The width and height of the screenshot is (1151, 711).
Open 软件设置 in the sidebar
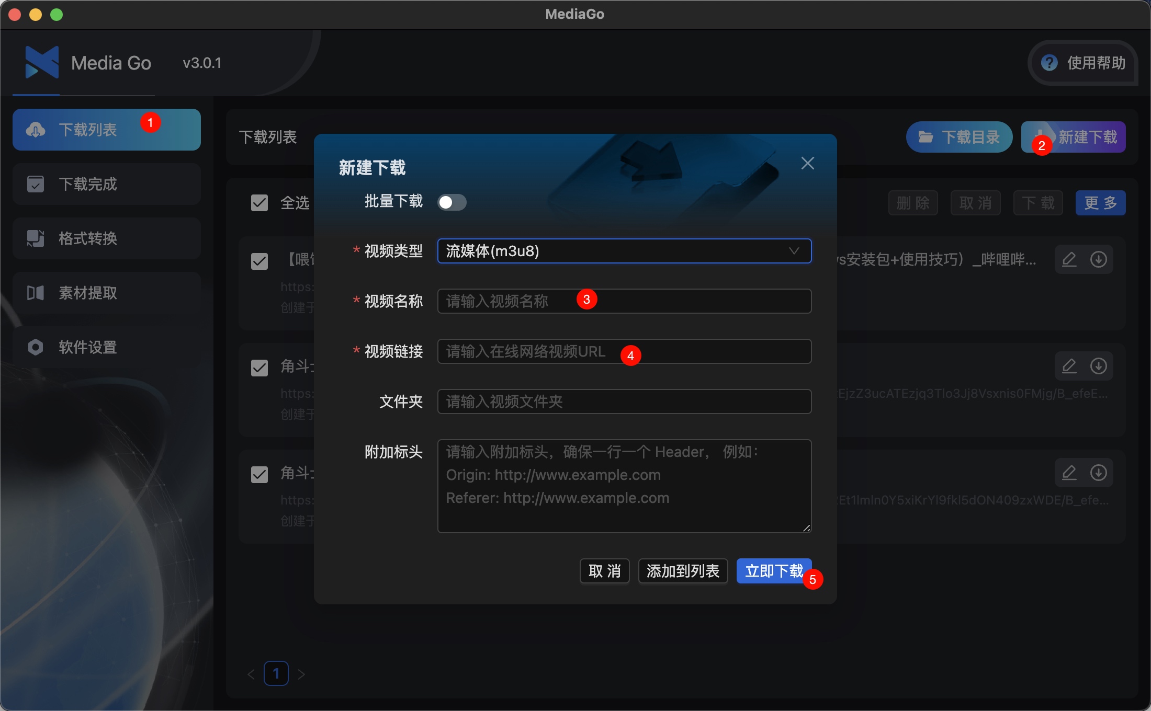pyautogui.click(x=107, y=347)
